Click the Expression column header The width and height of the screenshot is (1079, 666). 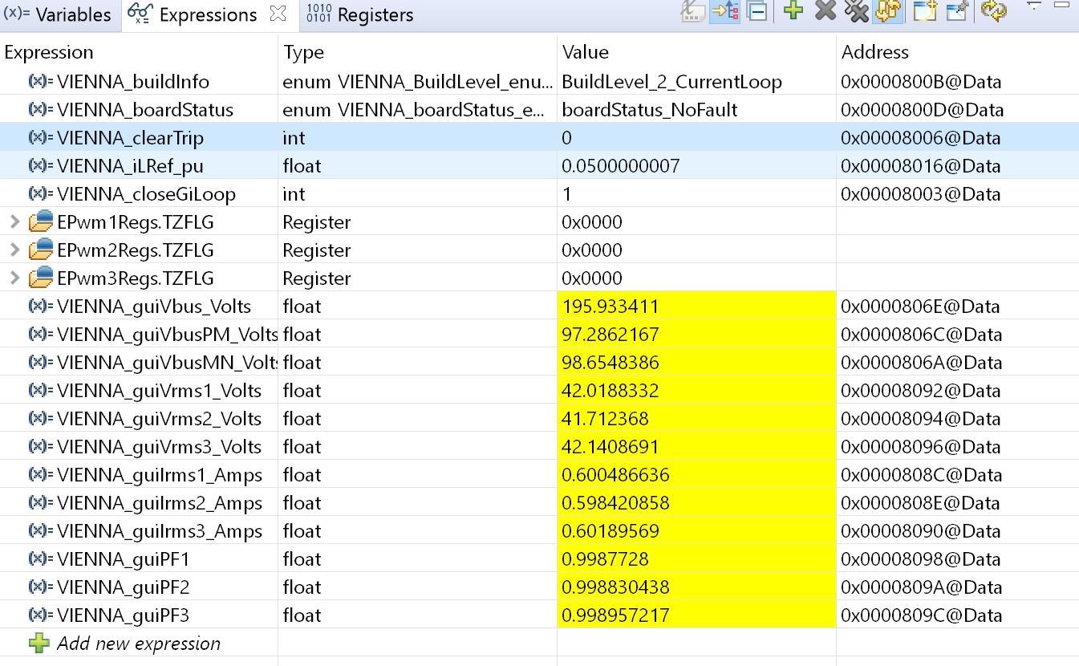(x=49, y=52)
